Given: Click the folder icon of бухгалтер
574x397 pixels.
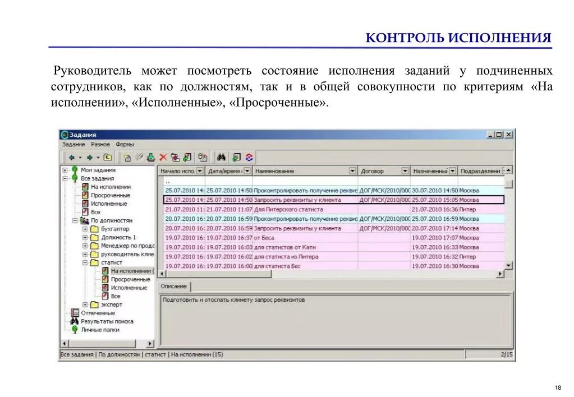Looking at the screenshot, I should (x=95, y=229).
